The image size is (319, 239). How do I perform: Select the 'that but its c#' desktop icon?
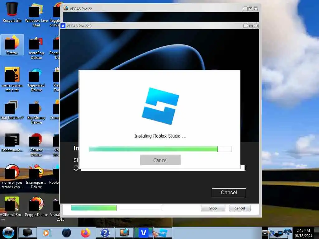[x=12, y=110]
